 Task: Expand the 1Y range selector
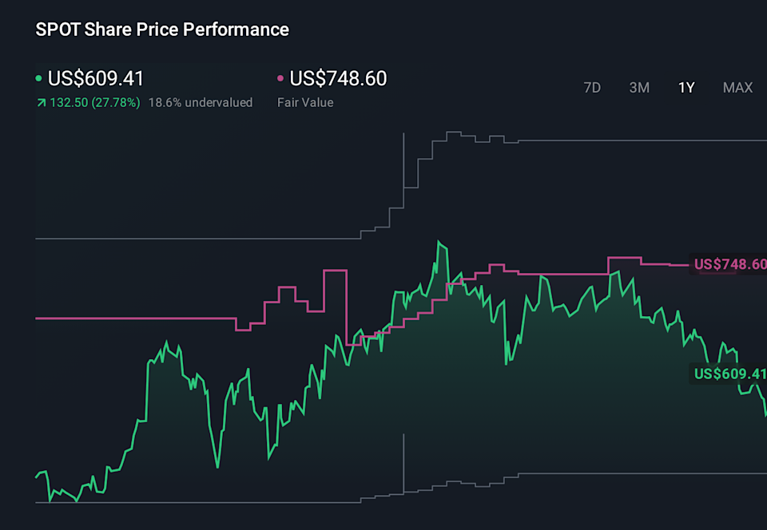point(686,88)
